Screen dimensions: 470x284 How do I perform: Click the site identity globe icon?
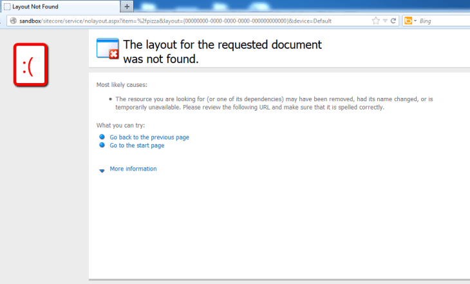12,21
